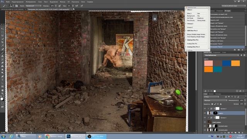Create new snapshot in History panel
The width and height of the screenshot is (247, 139).
coord(239,50)
